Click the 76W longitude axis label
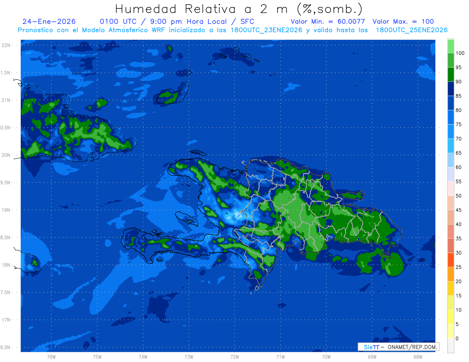 (x=51, y=357)
